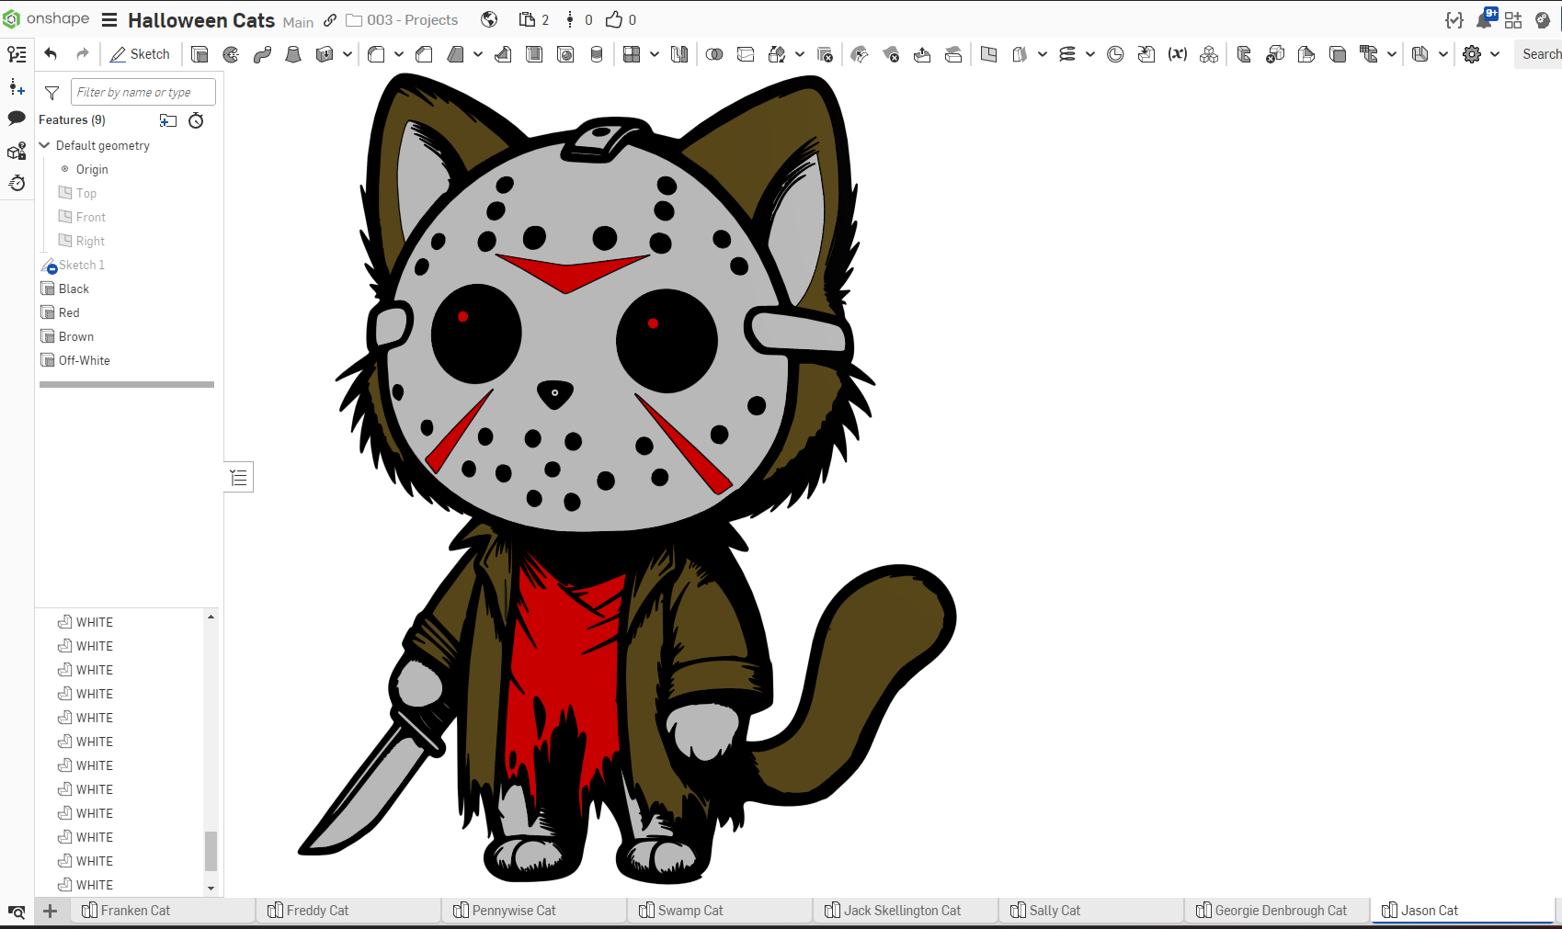This screenshot has width=1562, height=929.
Task: Open the Draft tool dropdown arrow
Action: pyautogui.click(x=478, y=54)
